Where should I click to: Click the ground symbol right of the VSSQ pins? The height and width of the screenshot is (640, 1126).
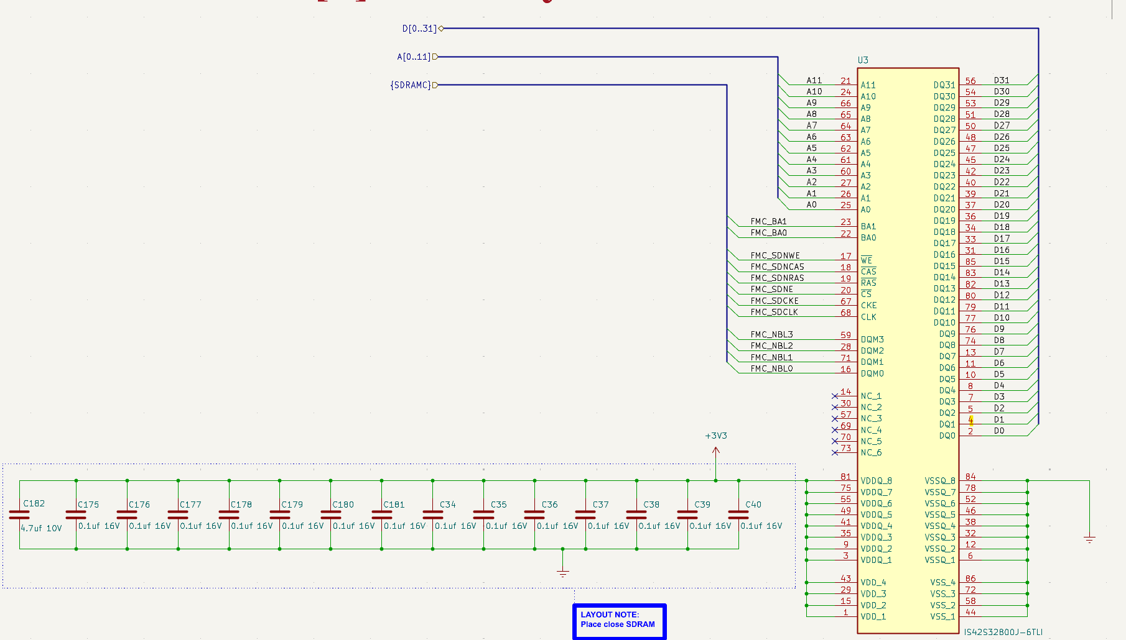click(x=1090, y=538)
